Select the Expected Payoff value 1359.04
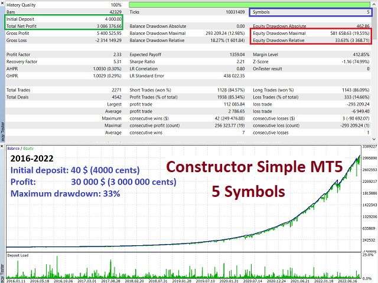The image size is (378, 283). click(x=237, y=55)
